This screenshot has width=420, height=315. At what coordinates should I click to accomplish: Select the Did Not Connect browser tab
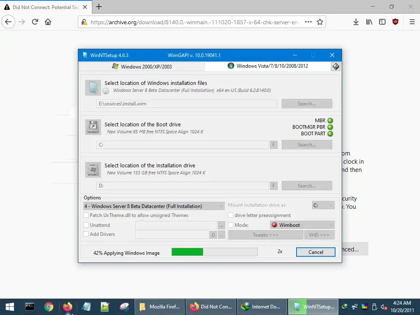click(x=46, y=7)
